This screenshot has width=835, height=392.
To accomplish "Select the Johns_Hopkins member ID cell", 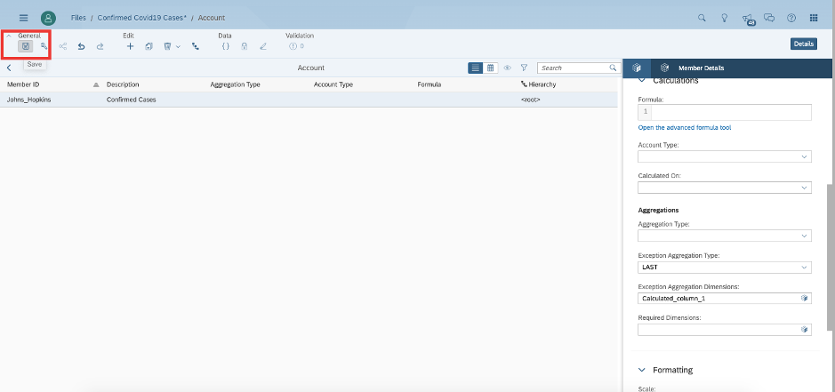I will click(28, 100).
